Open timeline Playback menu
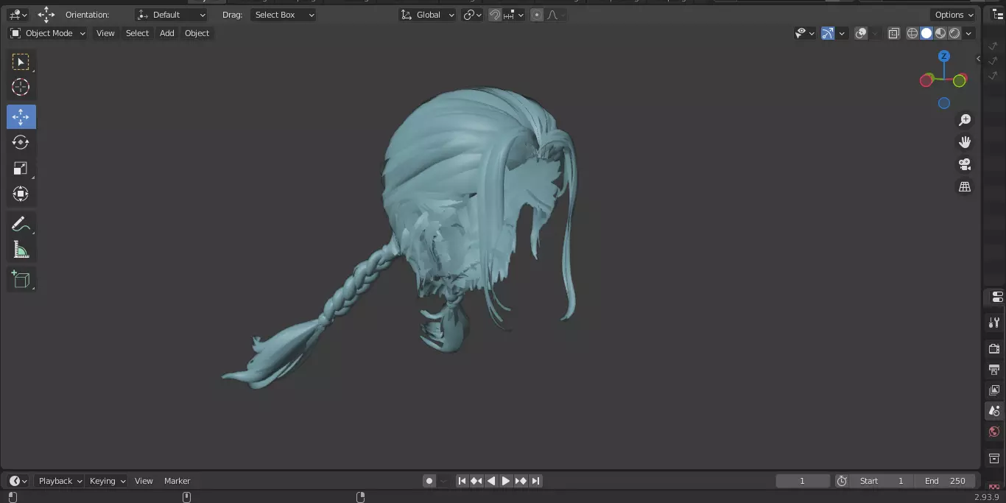The height and width of the screenshot is (503, 1006). (x=60, y=481)
